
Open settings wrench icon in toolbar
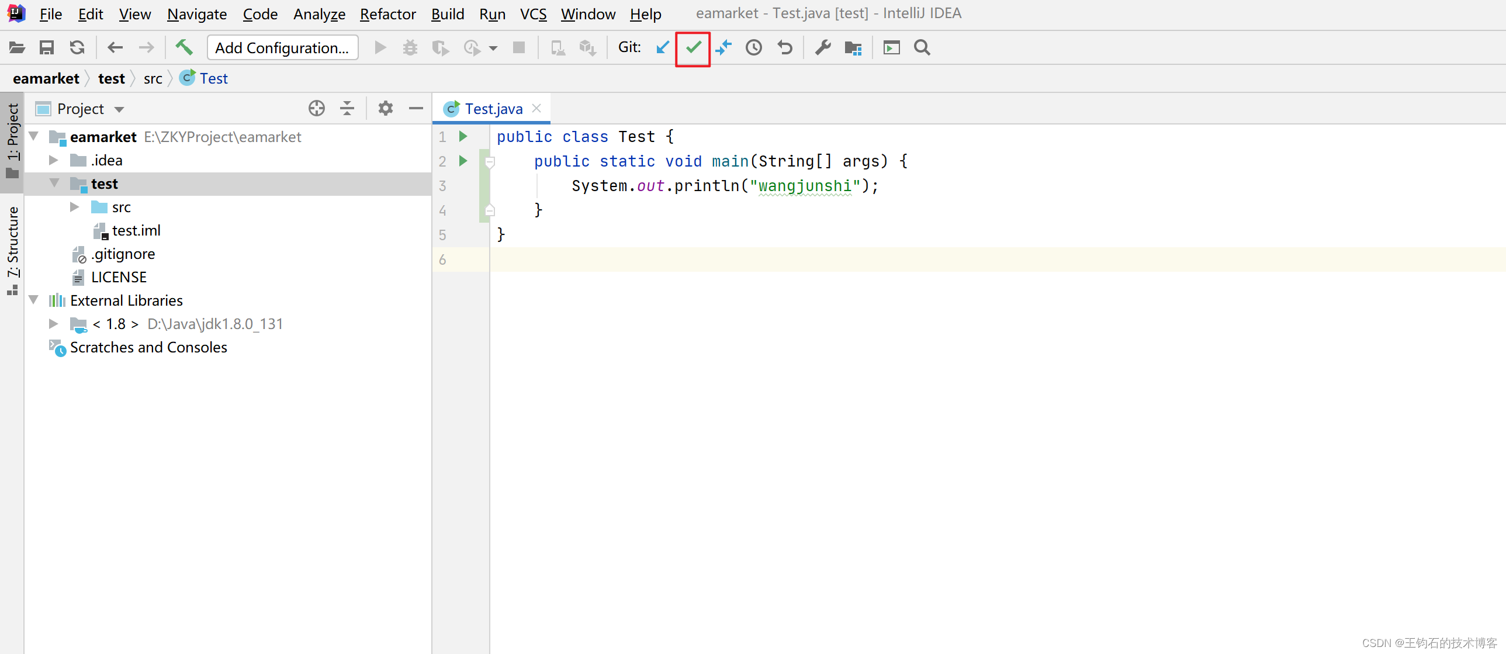[x=823, y=48]
